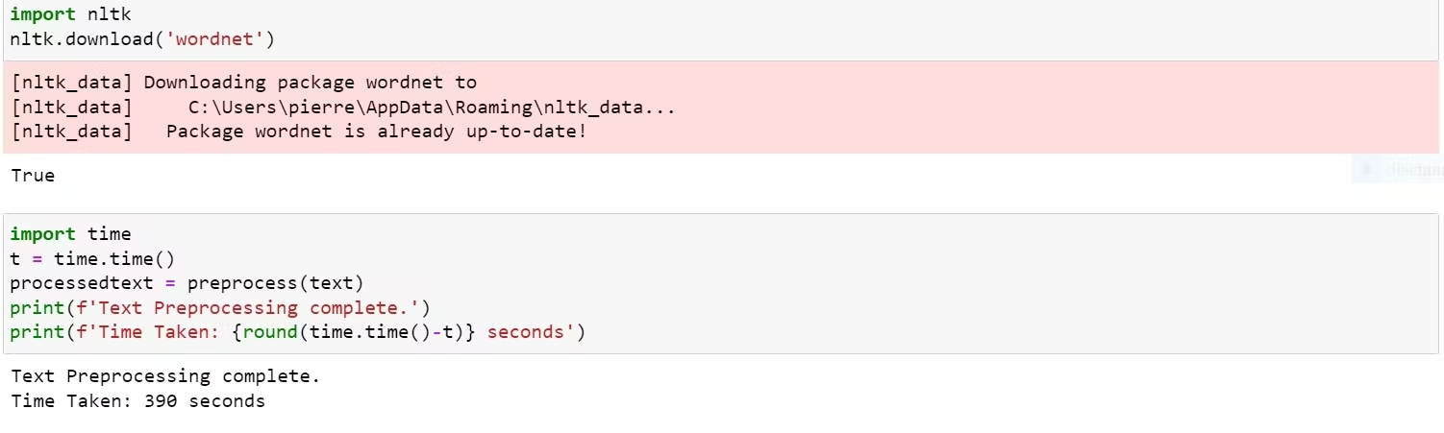Click the 'True' output result
Image resolution: width=1444 pixels, height=433 pixels.
33,176
